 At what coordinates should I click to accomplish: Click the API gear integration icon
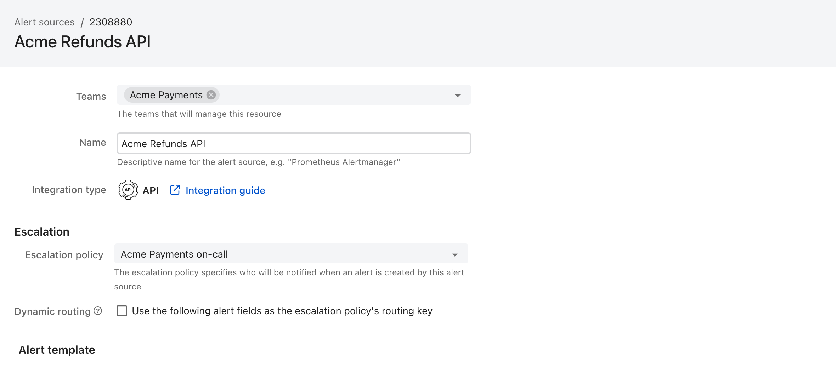[x=128, y=190]
